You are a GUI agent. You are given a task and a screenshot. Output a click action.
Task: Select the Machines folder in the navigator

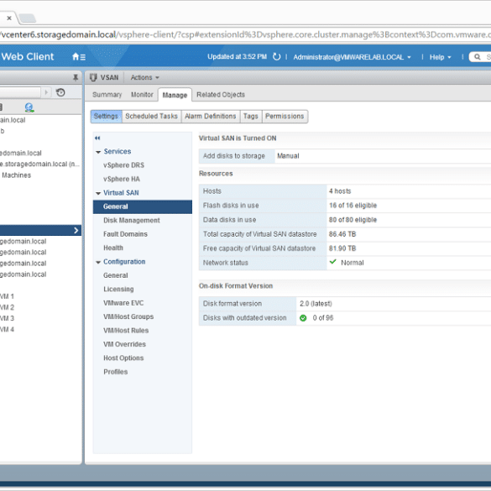16,175
